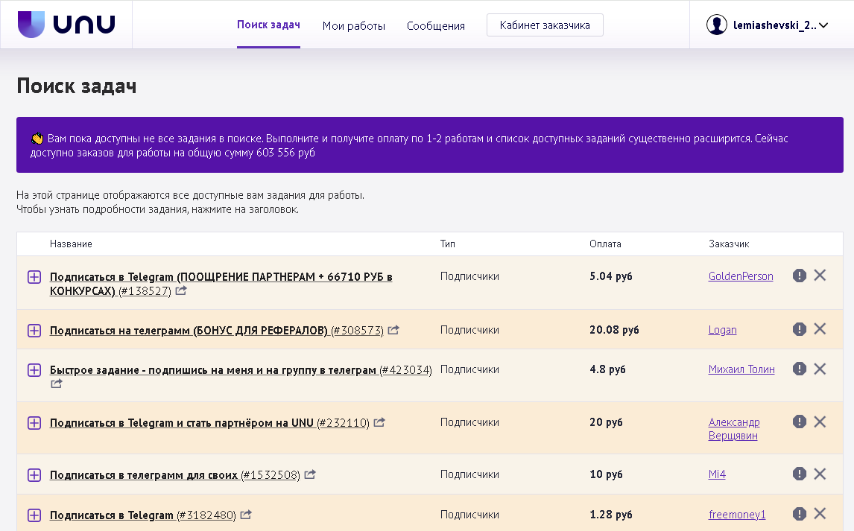Visit customer GoldenPerson profile
854x531 pixels.
[741, 276]
